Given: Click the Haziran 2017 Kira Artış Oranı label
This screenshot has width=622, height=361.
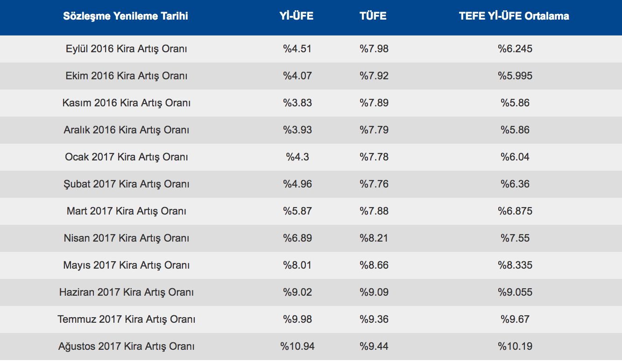Looking at the screenshot, I should pyautogui.click(x=127, y=292).
